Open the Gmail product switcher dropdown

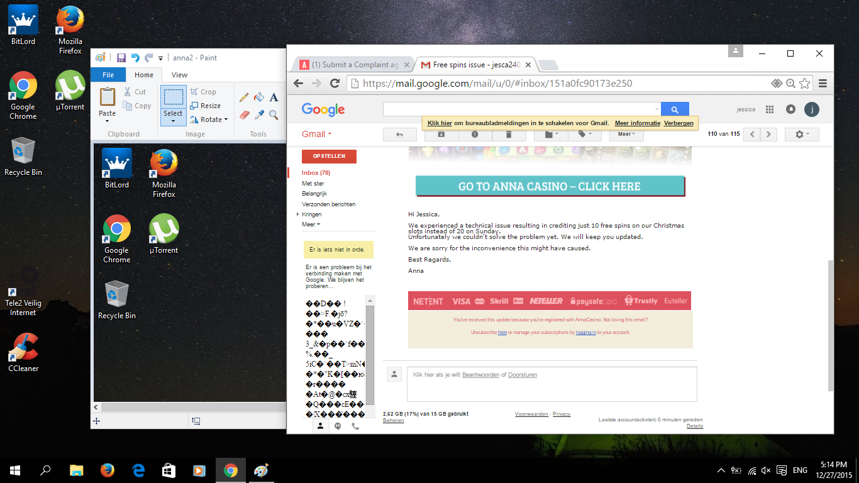317,134
